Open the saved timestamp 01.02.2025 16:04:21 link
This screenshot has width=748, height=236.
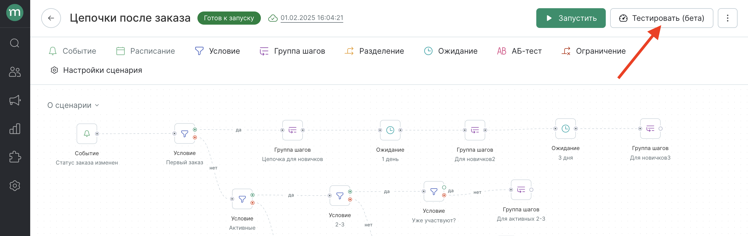pos(312,18)
